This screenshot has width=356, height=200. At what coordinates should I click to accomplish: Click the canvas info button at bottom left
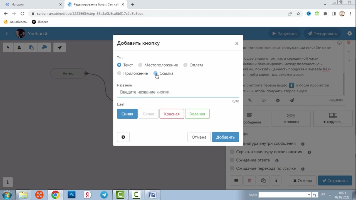click(x=8, y=182)
